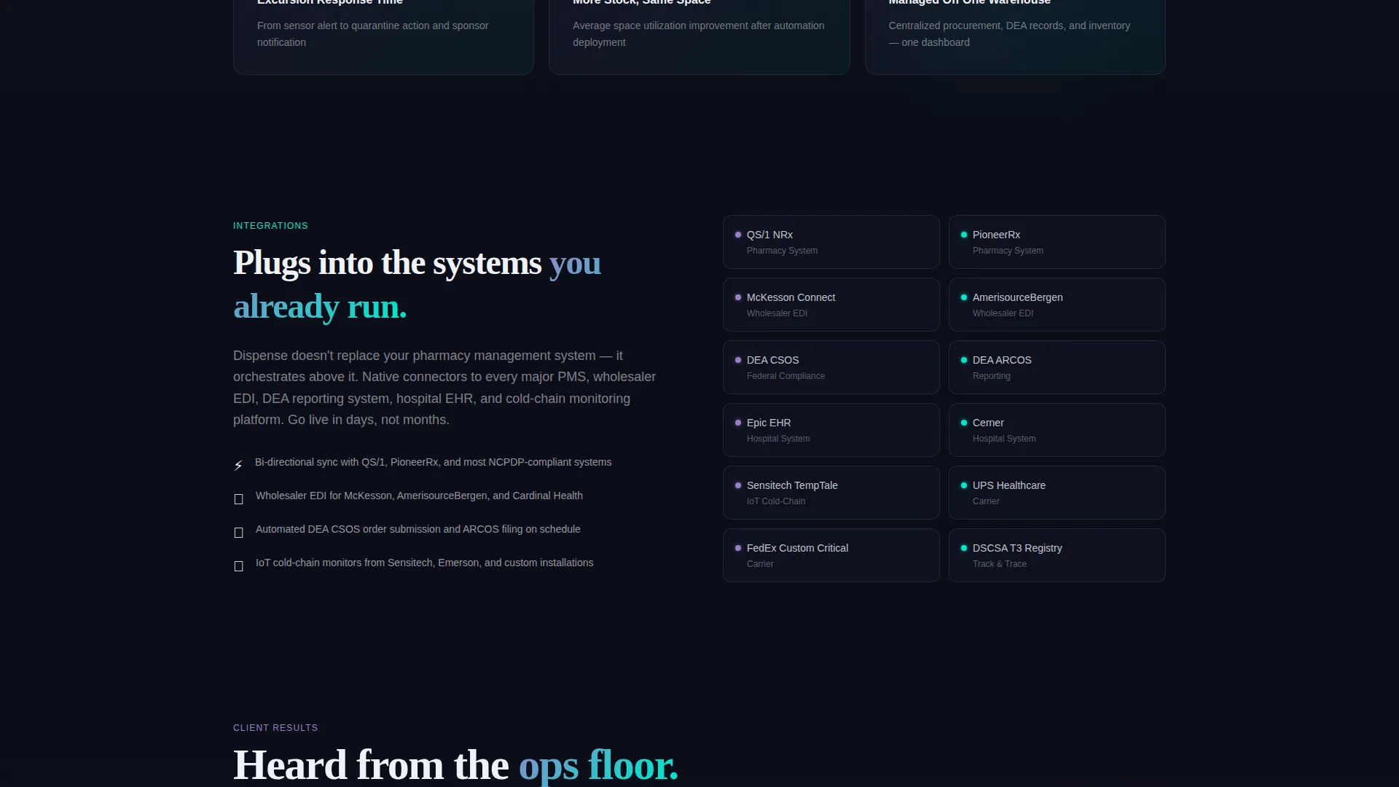This screenshot has height=787, width=1399.
Task: Click the teal status dot on AmerisourceBergen
Action: [x=964, y=297]
